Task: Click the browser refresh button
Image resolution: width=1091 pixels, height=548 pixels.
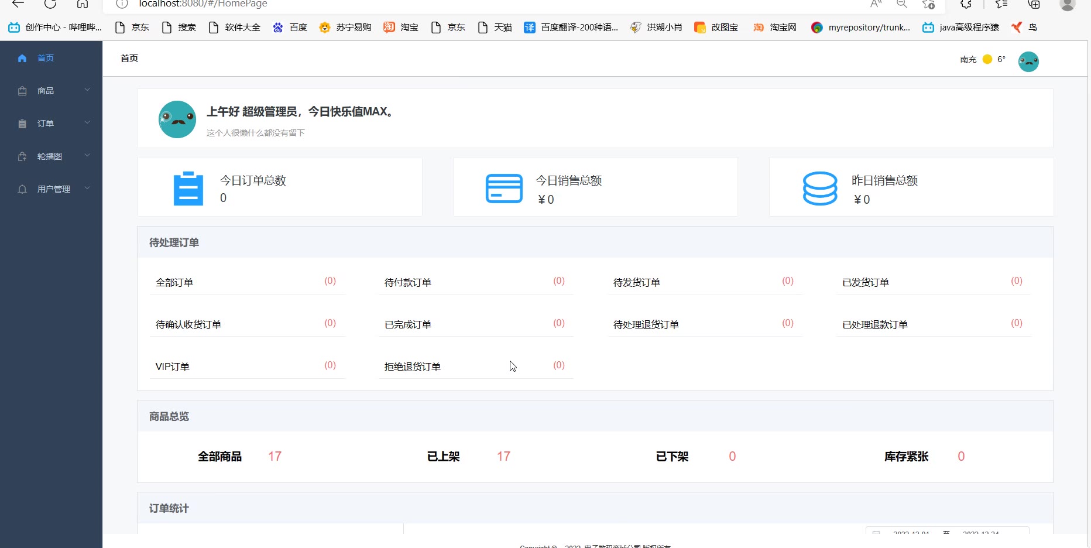Action: point(50,4)
